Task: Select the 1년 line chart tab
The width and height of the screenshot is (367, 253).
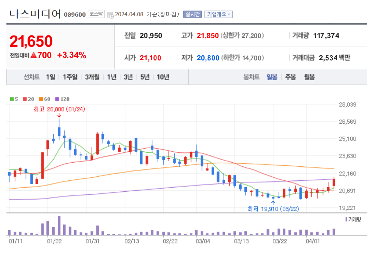Action: [111, 77]
